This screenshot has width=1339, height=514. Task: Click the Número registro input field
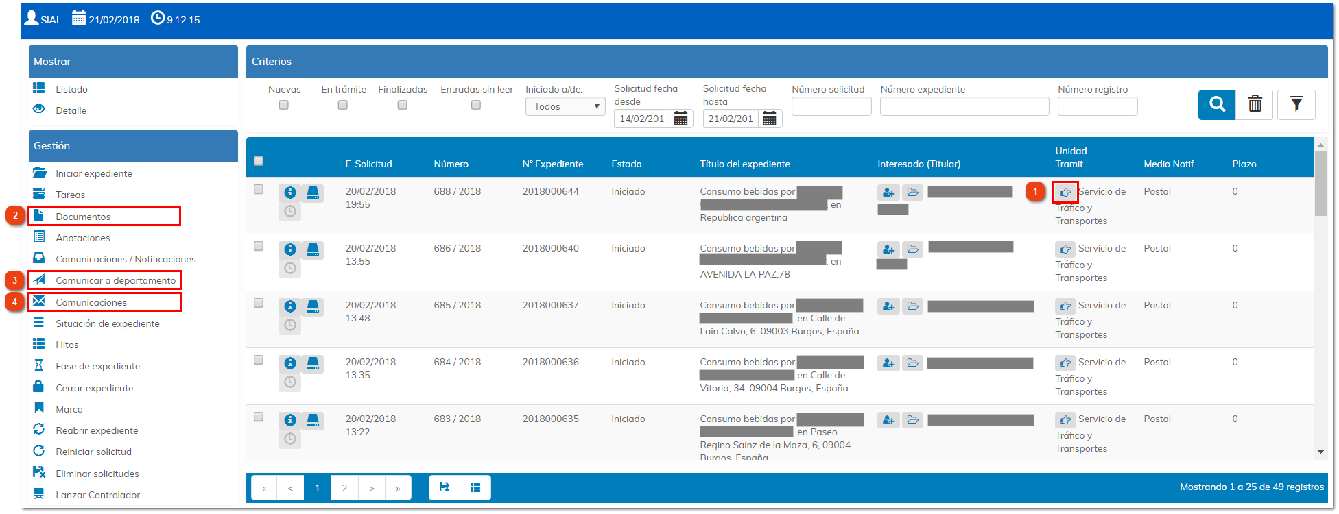pyautogui.click(x=1098, y=106)
